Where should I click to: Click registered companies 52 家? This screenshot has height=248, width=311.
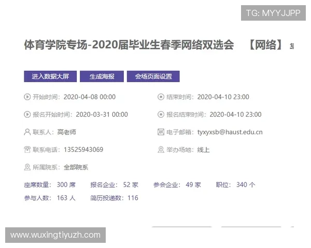tap(131, 185)
